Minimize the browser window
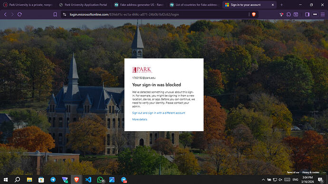This screenshot has width=328, height=184. [x=300, y=5]
